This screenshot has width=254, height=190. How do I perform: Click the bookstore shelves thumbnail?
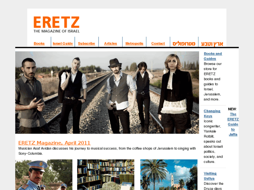[106, 175]
